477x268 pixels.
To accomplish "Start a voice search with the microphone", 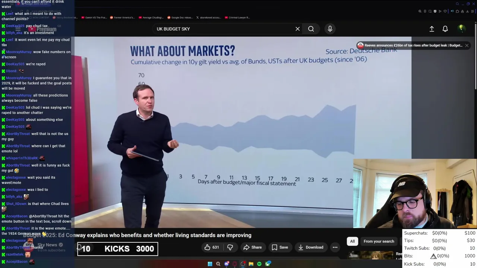I will point(330,29).
